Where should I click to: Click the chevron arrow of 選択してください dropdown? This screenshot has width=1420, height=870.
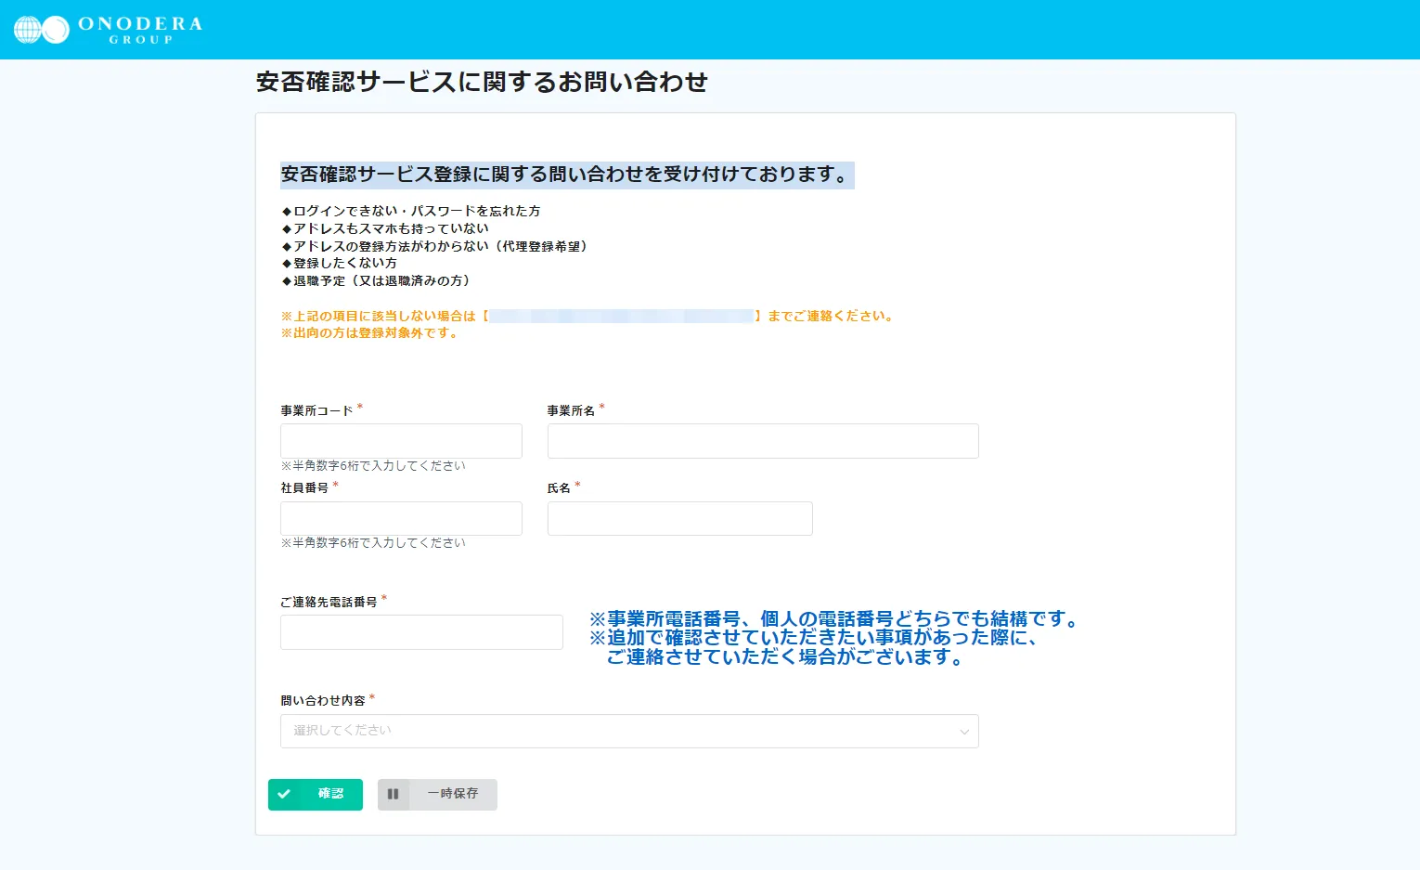tap(964, 732)
